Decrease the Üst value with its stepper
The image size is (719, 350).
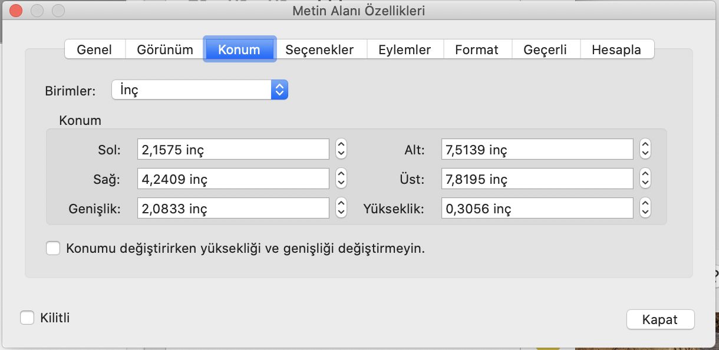pyautogui.click(x=645, y=181)
